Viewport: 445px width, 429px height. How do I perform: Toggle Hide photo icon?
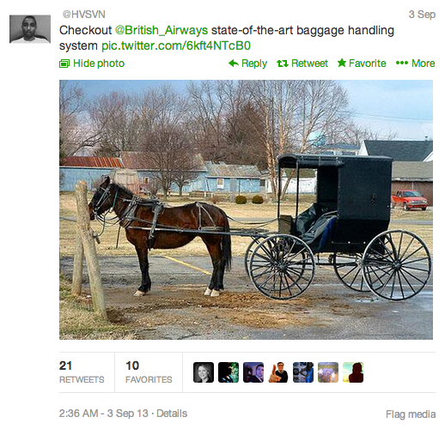64,63
